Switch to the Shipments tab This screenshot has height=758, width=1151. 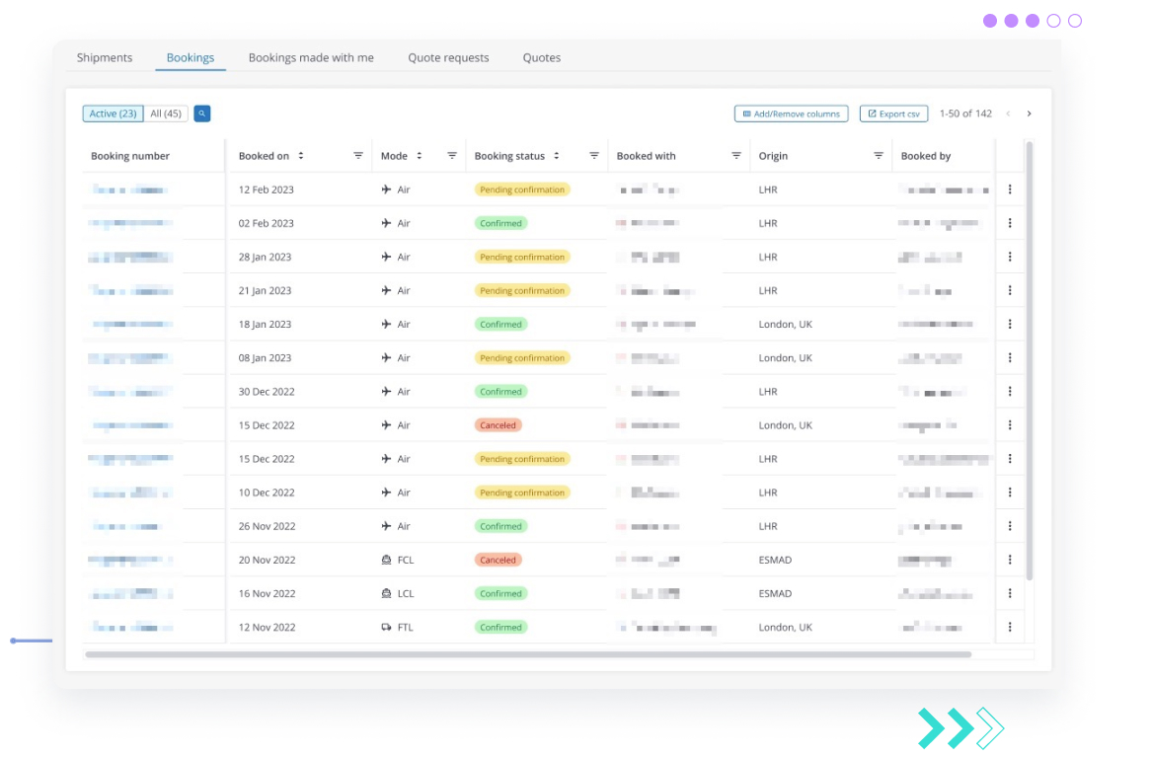pos(105,57)
